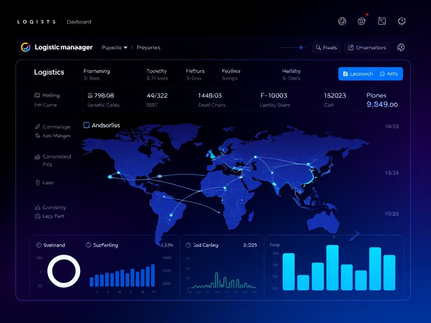Expand the Pupaclis dropdown
Viewport: 431px width, 323px height.
(x=114, y=48)
